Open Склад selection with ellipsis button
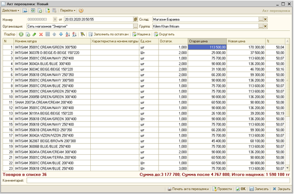Image resolution: width=294 pixels, height=195 pixels. [x=261, y=19]
